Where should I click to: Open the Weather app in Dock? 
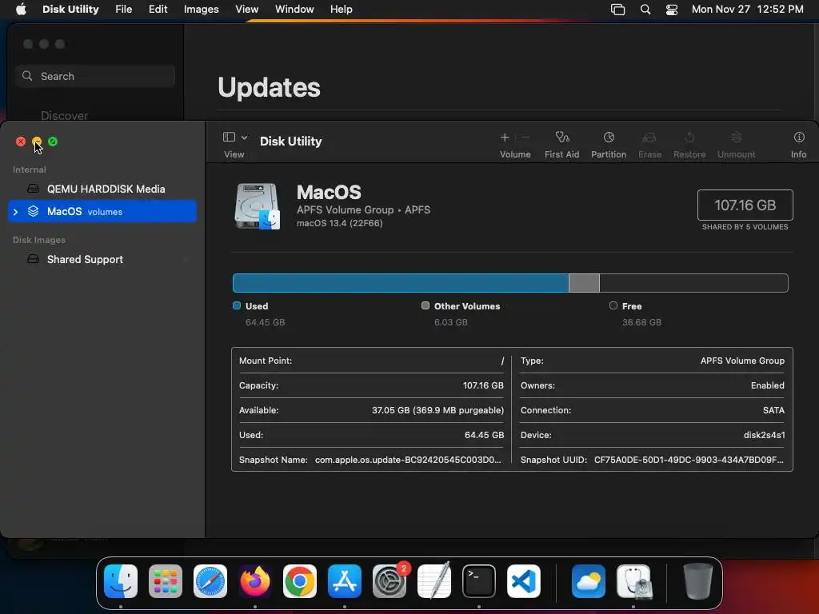[588, 581]
